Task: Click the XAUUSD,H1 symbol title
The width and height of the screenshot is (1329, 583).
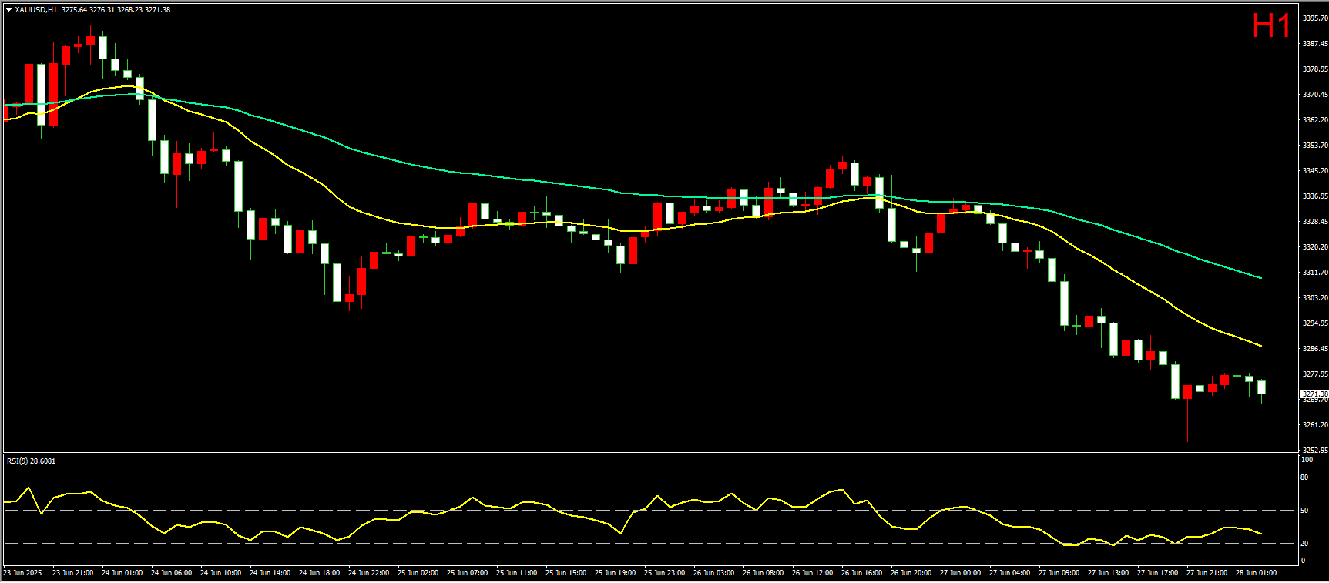Action: click(35, 10)
